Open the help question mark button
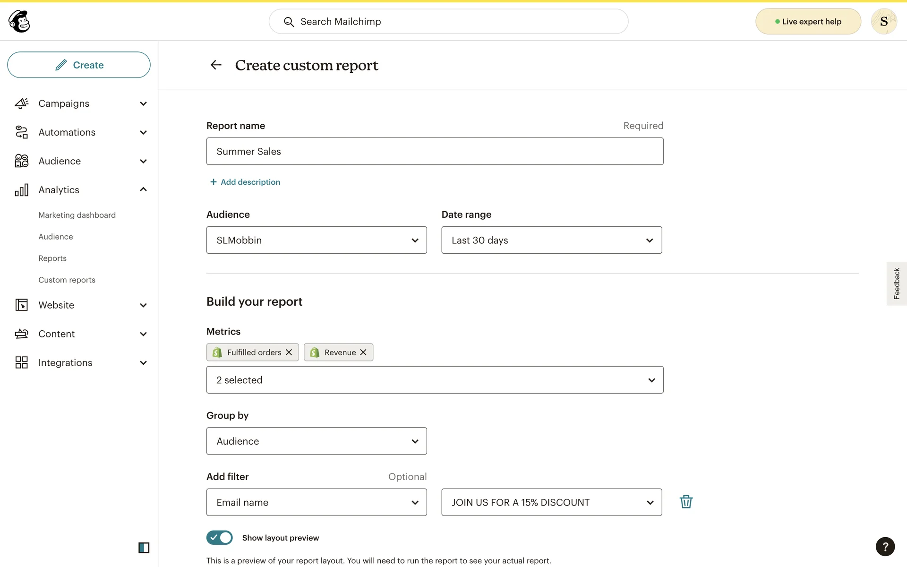 click(x=885, y=547)
